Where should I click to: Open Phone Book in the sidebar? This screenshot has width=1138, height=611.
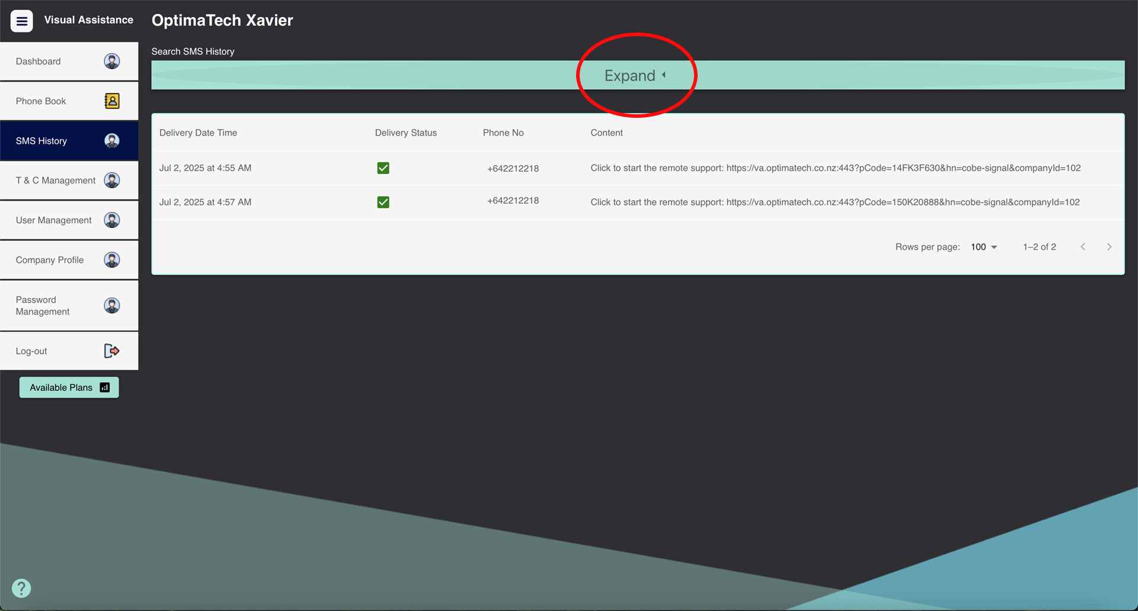(69, 101)
